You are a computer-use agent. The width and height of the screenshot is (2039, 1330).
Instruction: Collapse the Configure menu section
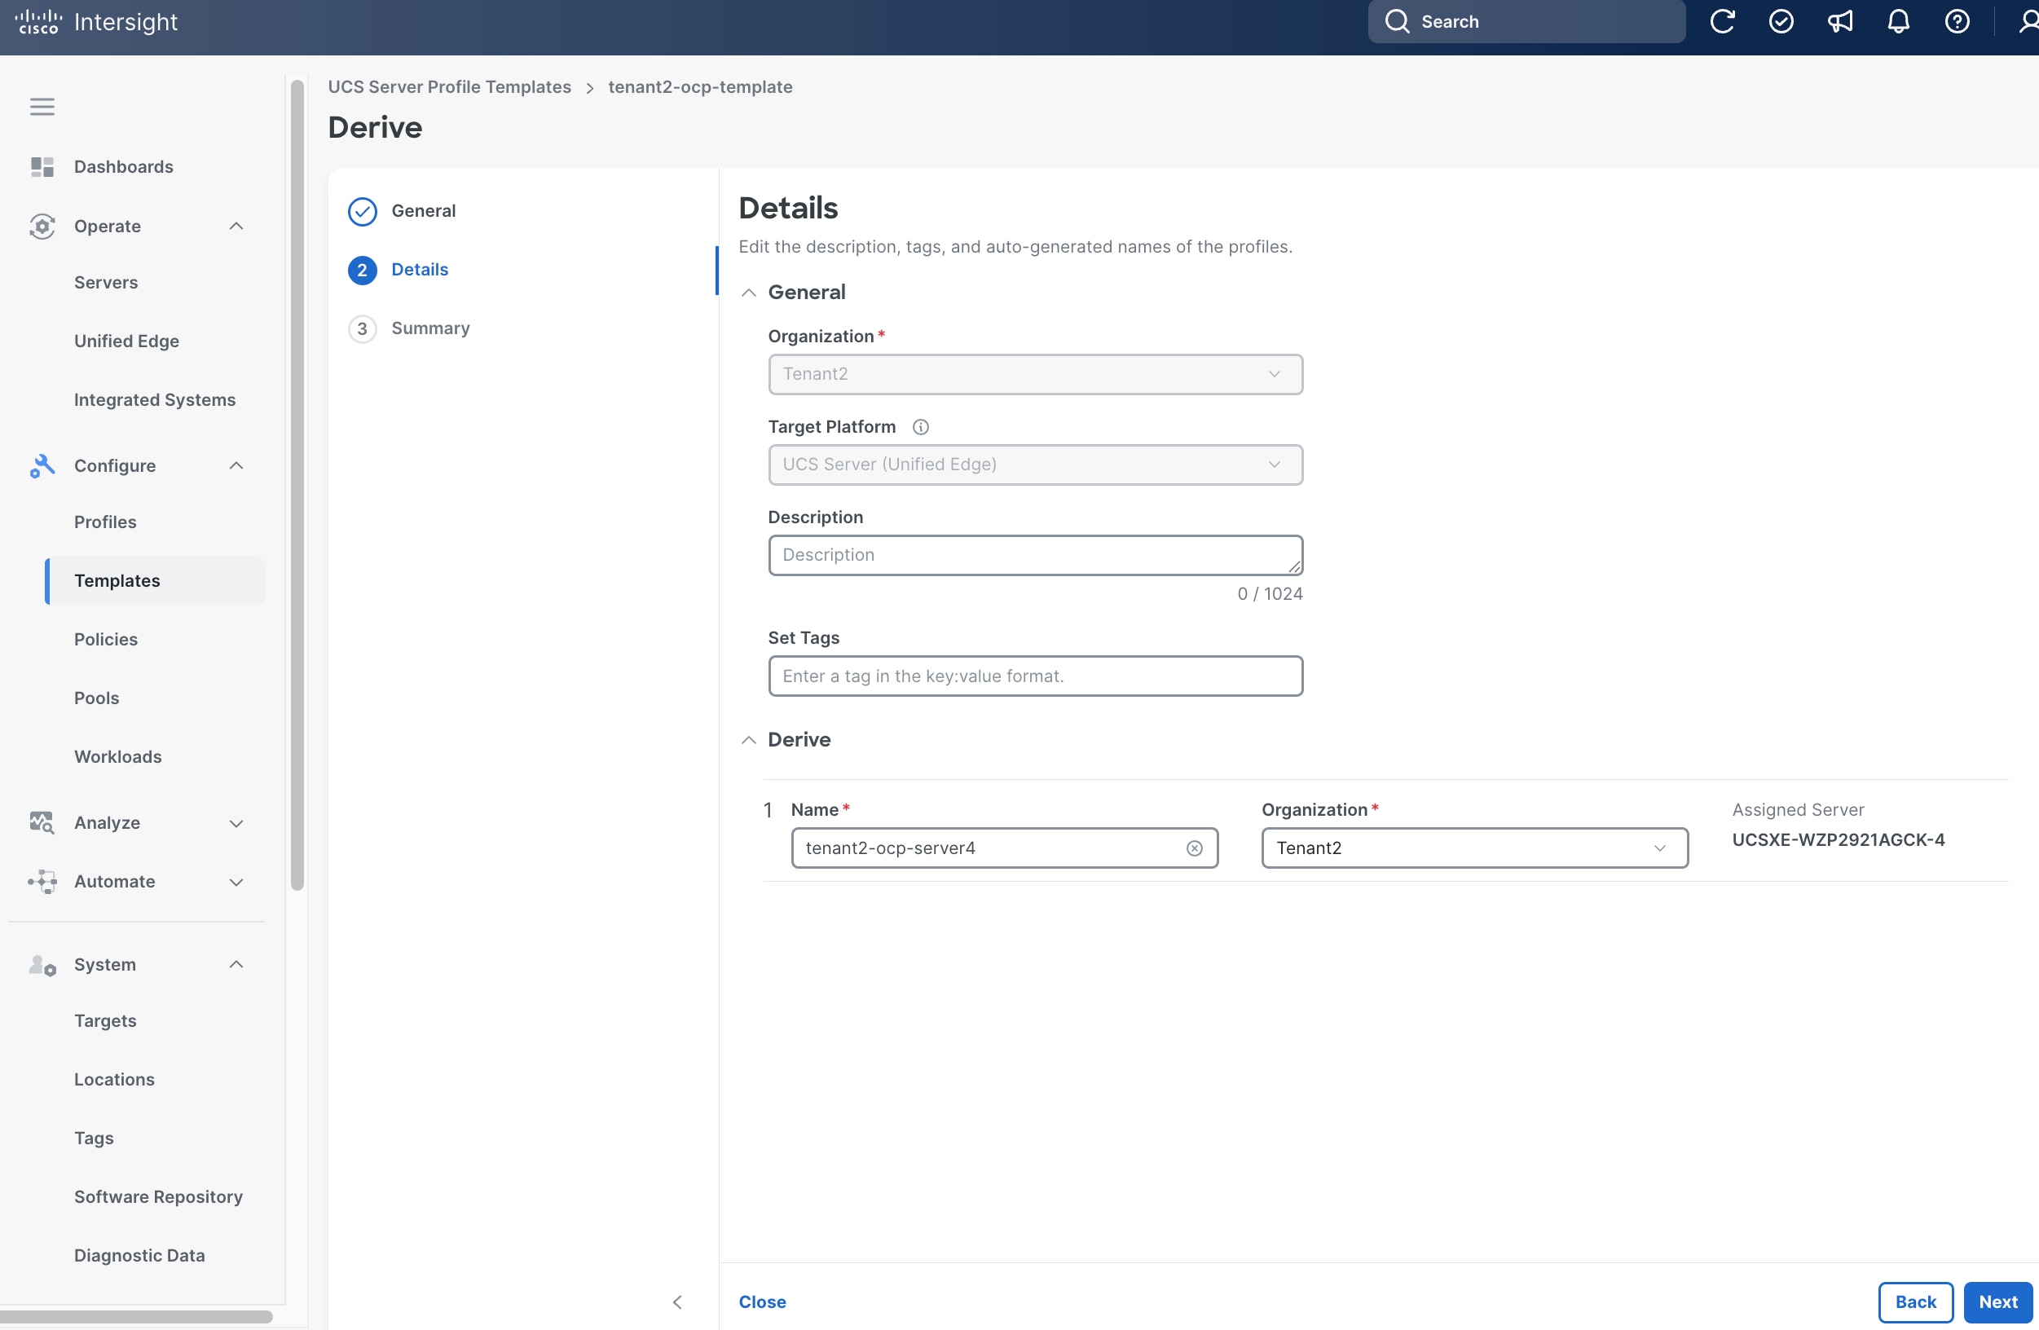pyautogui.click(x=236, y=465)
